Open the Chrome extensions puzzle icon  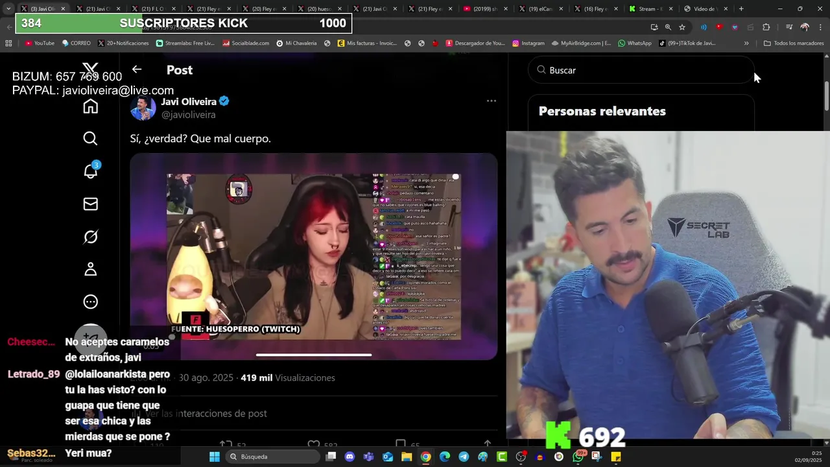click(x=766, y=27)
